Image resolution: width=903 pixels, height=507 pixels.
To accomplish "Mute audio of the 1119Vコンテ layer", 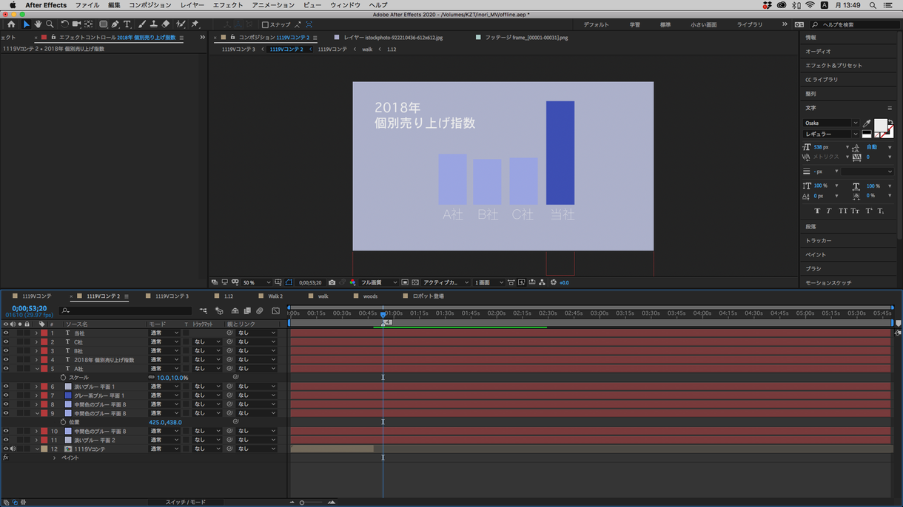I will (x=13, y=449).
